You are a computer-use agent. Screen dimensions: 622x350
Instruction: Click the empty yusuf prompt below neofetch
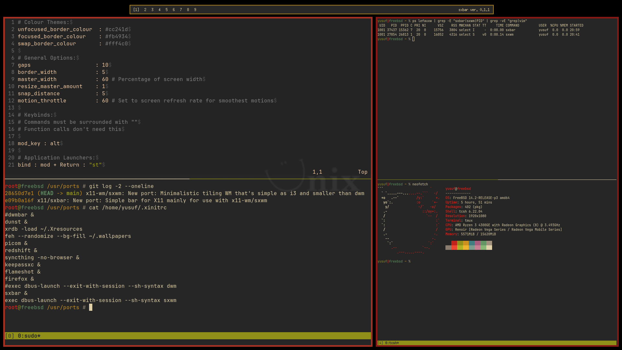click(x=394, y=261)
